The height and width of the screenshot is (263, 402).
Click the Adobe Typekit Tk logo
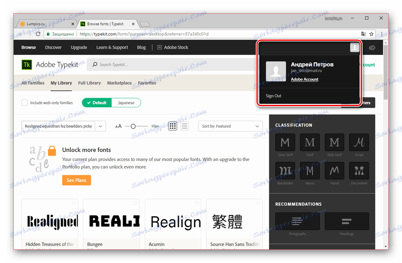click(27, 65)
